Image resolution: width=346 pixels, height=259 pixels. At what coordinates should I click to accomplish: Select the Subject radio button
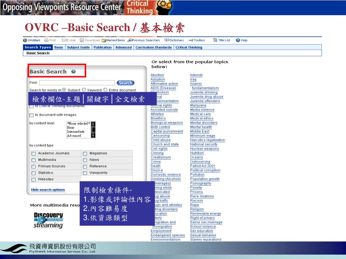pos(64,90)
